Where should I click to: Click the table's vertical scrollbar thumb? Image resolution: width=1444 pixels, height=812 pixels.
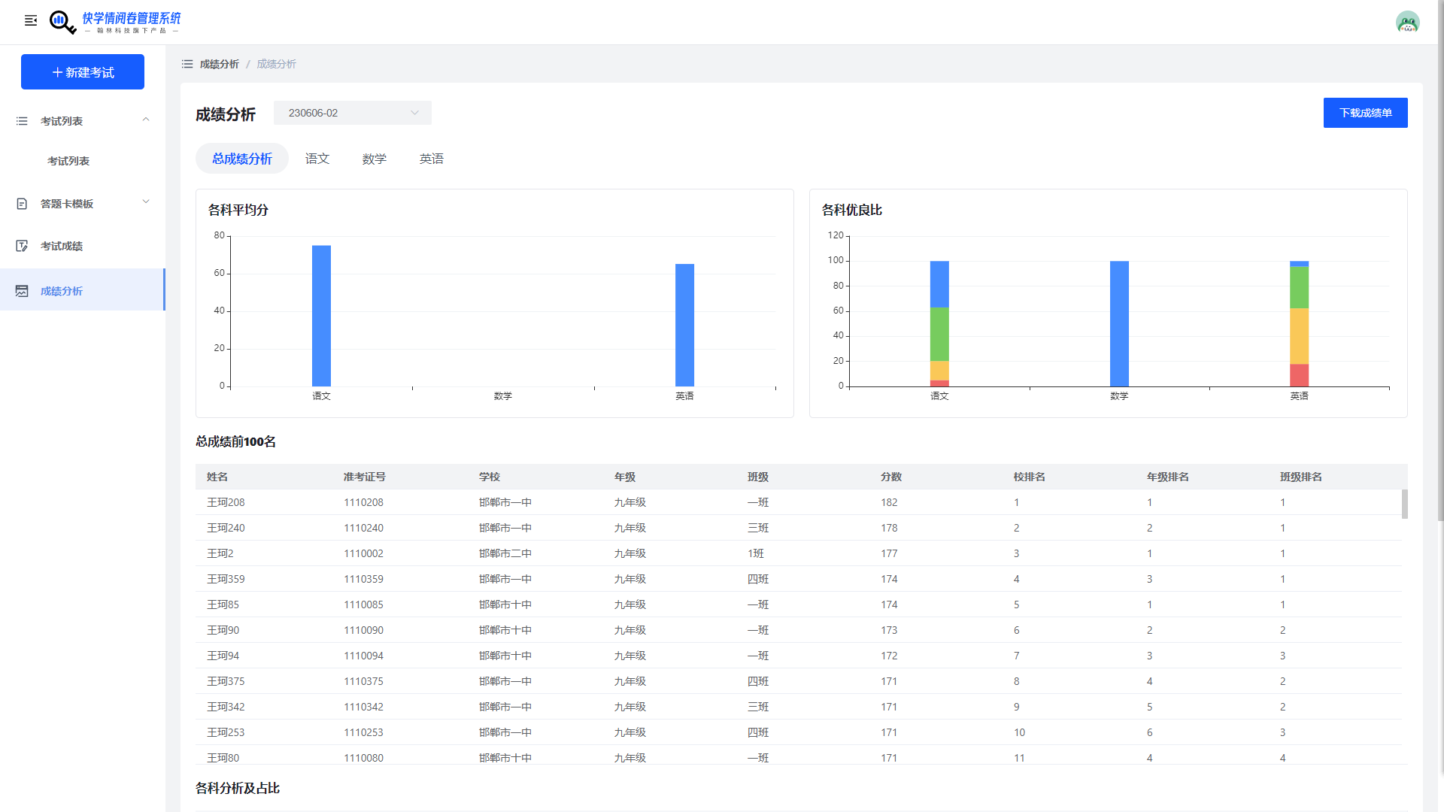1404,504
